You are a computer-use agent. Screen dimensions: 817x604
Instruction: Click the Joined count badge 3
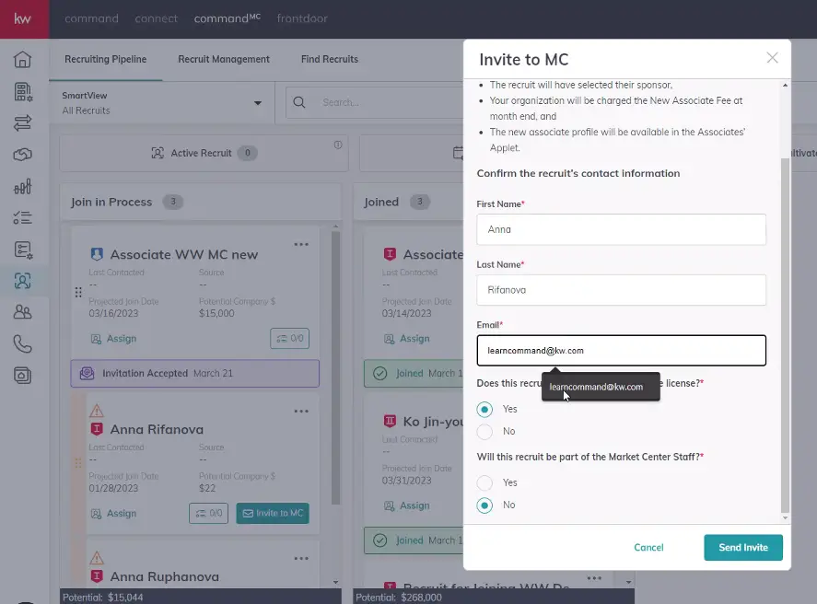pos(420,202)
